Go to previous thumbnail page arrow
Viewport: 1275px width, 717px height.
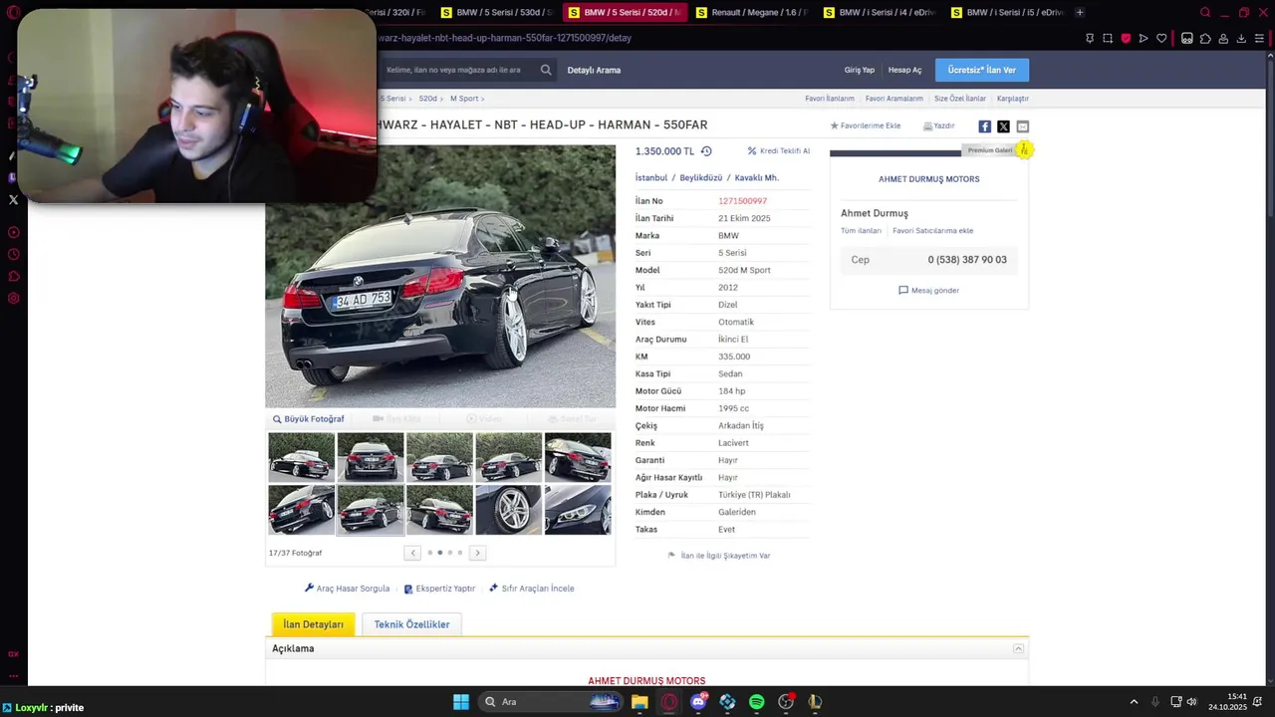412,553
